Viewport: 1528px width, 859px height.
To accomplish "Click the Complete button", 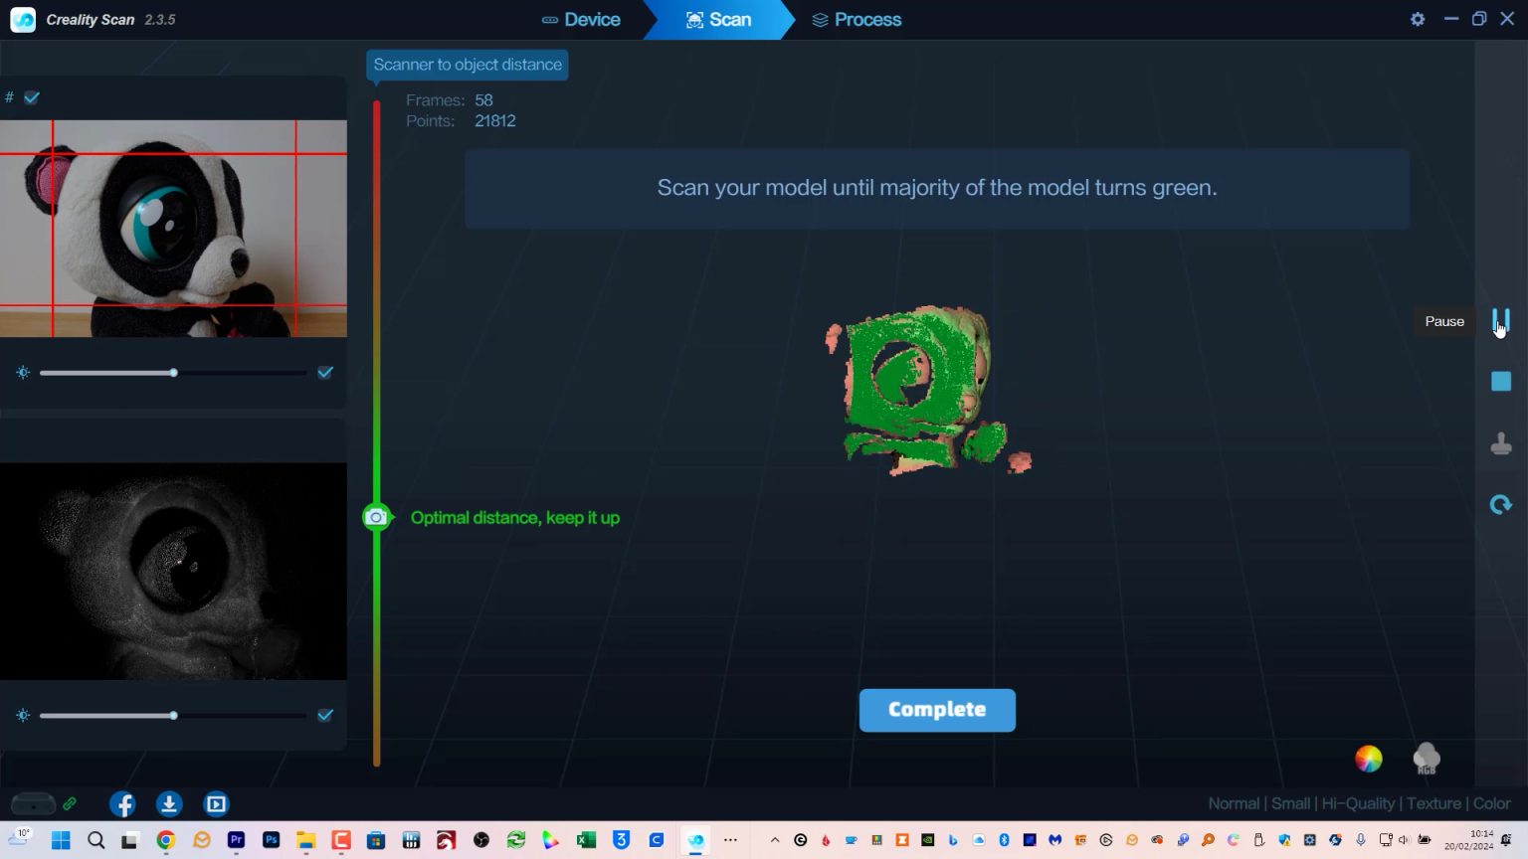I will point(937,710).
